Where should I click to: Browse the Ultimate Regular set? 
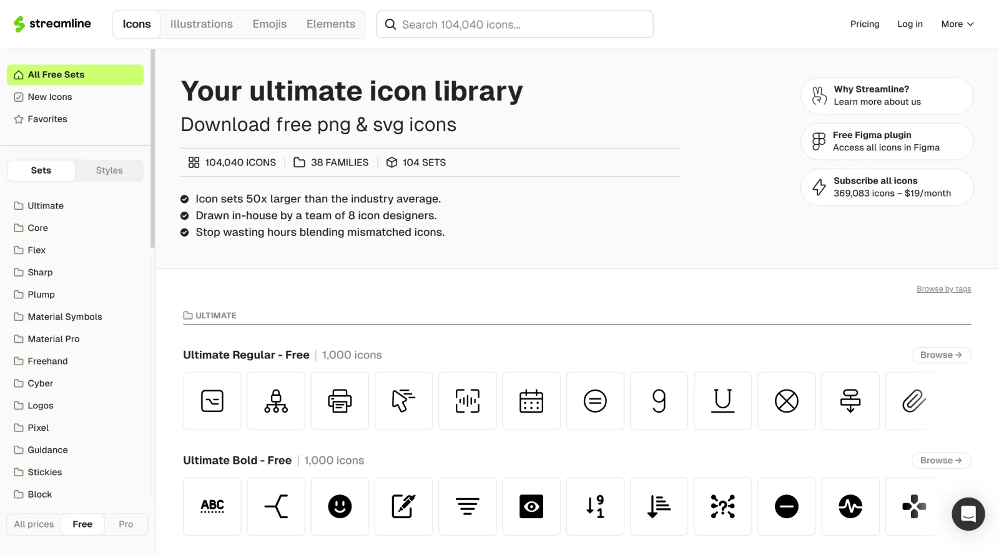941,355
